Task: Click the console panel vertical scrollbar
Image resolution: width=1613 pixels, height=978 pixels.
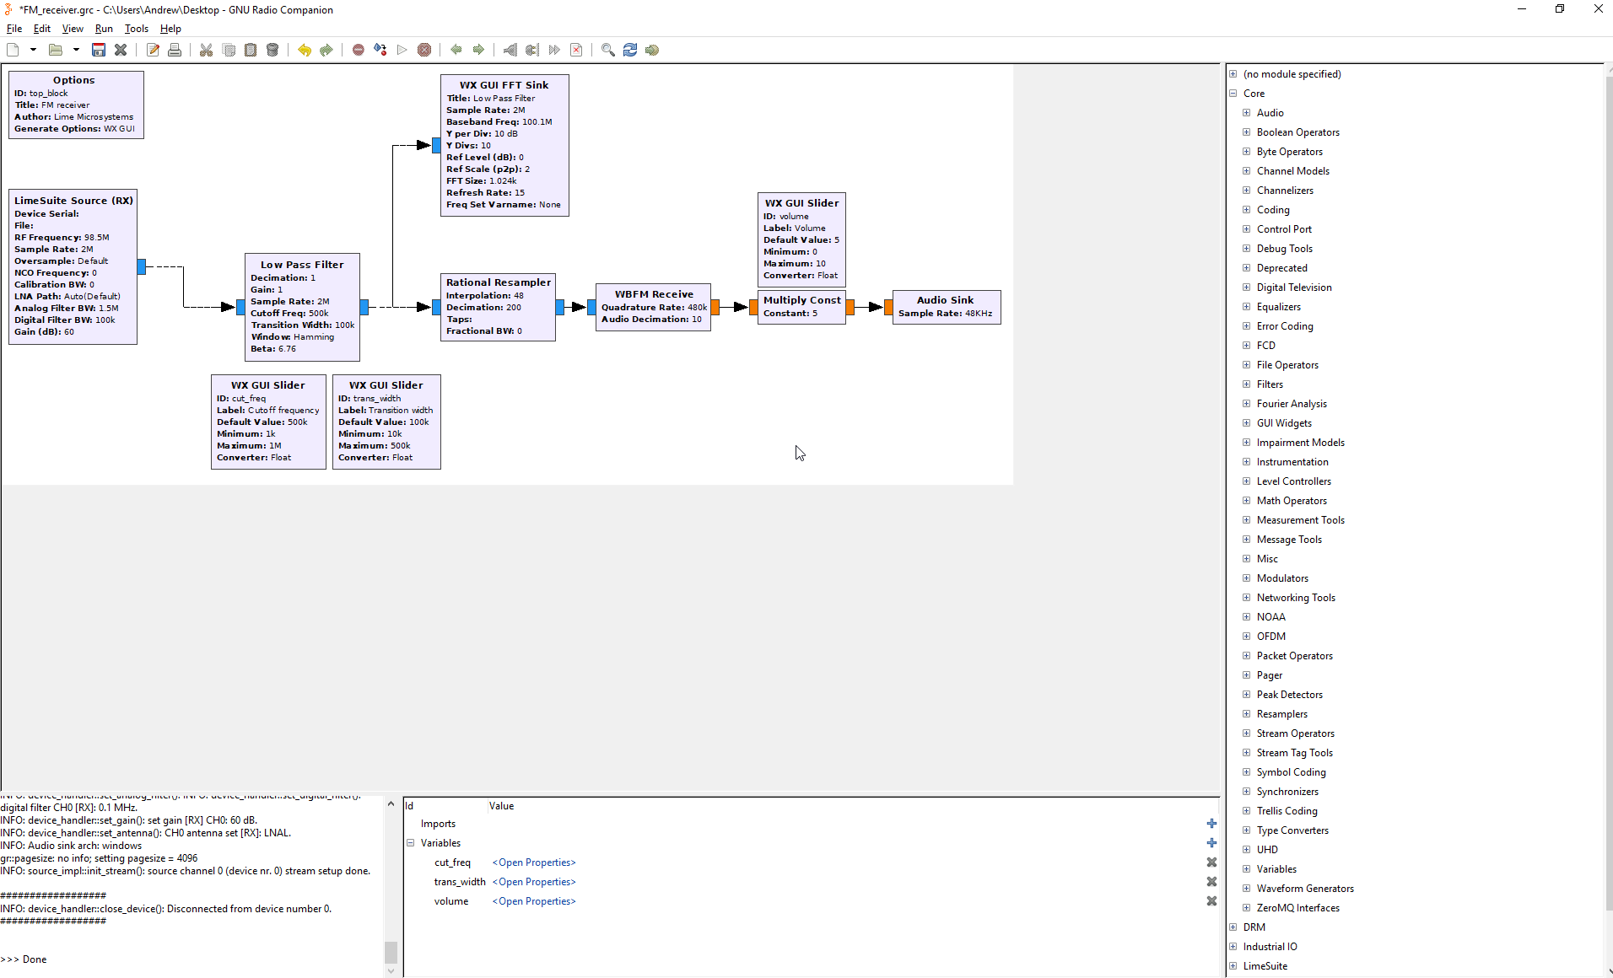Action: click(391, 951)
